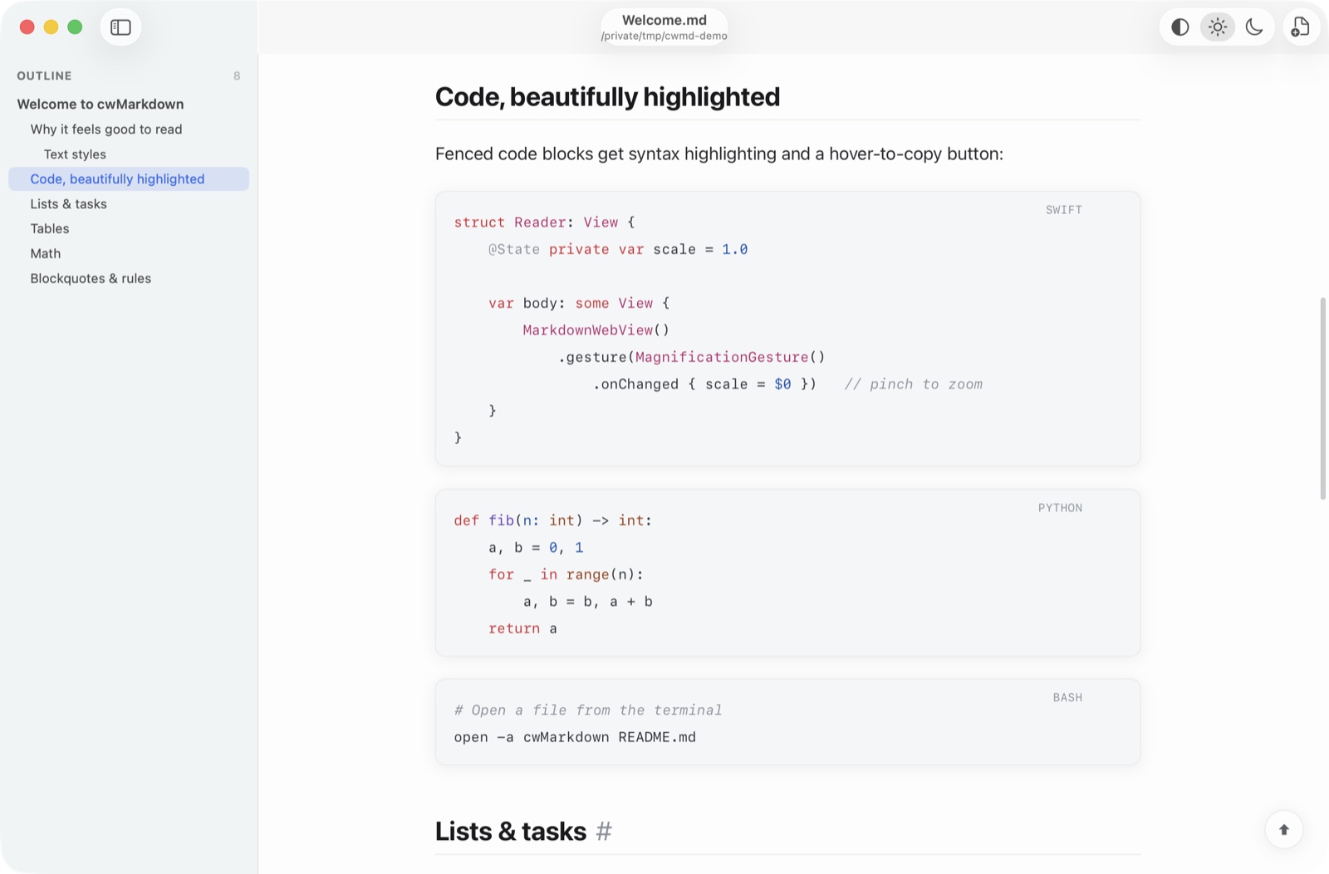Click the '// pinch to zoom' comment

click(914, 384)
